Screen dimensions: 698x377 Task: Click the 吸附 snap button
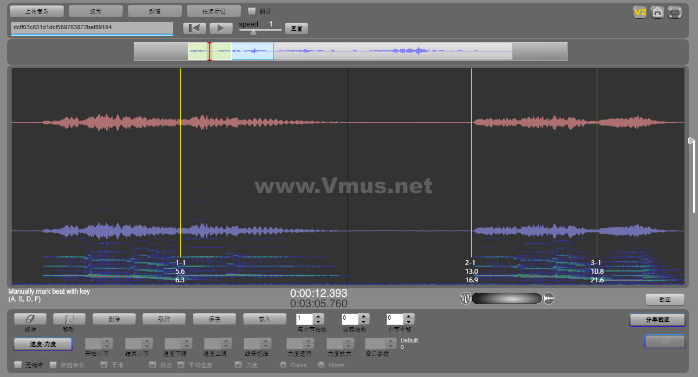[164, 319]
